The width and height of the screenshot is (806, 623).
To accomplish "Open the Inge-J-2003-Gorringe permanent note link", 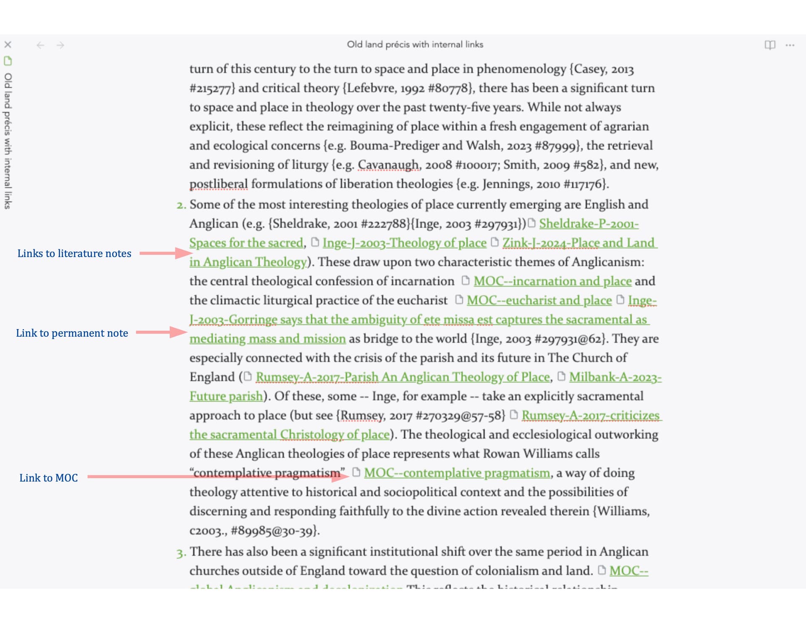I will (419, 320).
